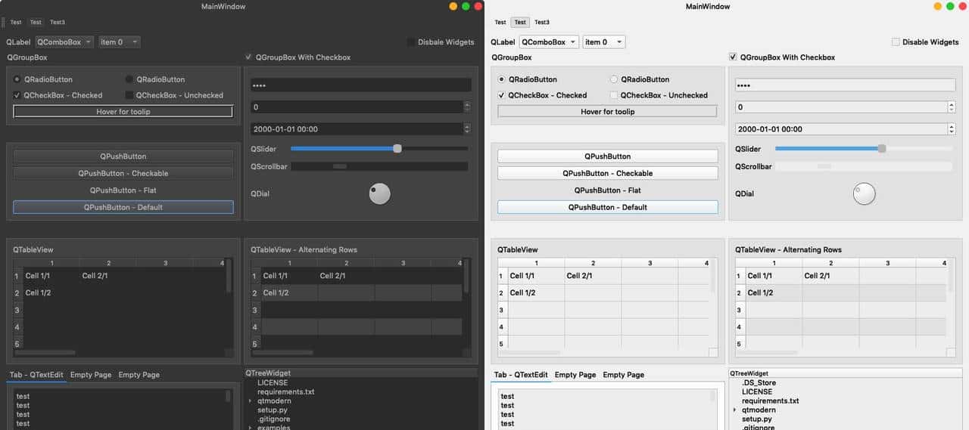Open the last "Empty Page" tab in dark window
Image resolution: width=969 pixels, height=430 pixels.
(x=139, y=375)
